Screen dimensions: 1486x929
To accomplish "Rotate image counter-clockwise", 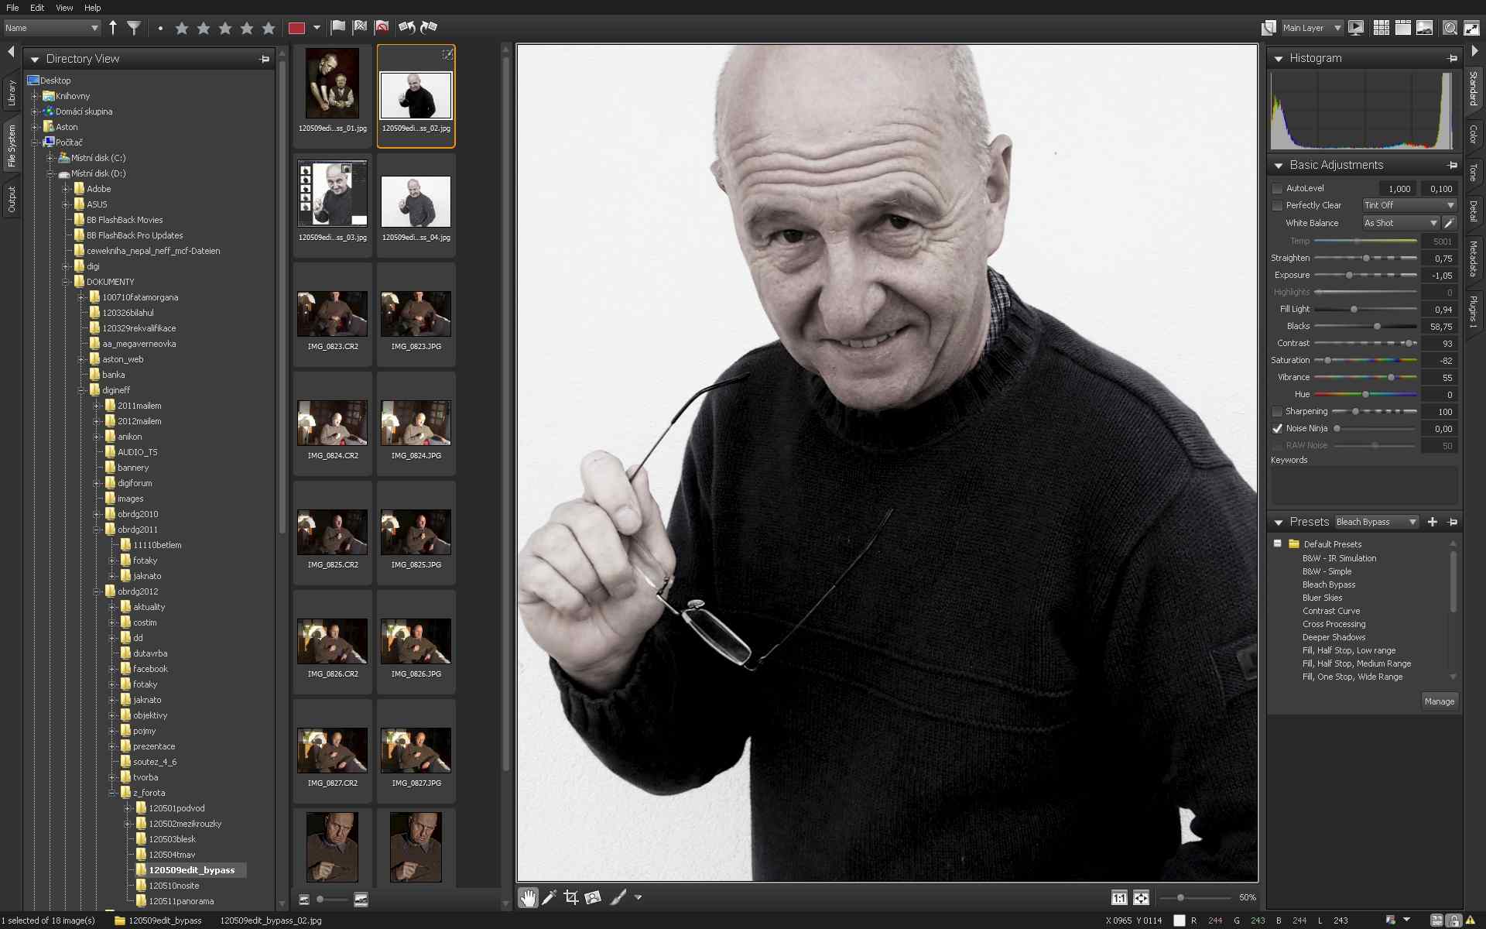I will [406, 28].
